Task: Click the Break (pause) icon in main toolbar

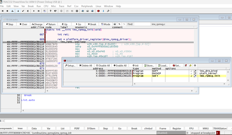Action: 39,11
